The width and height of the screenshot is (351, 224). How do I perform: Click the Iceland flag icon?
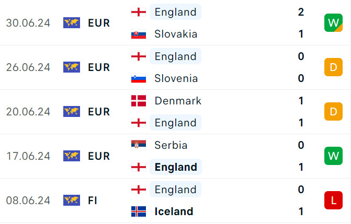click(x=138, y=211)
